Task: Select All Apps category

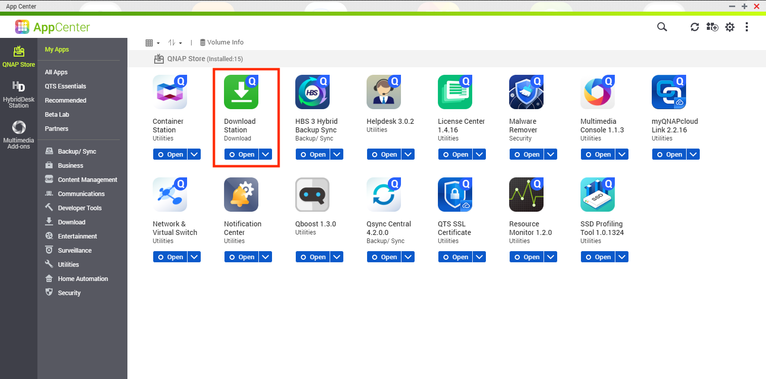Action: tap(56, 72)
